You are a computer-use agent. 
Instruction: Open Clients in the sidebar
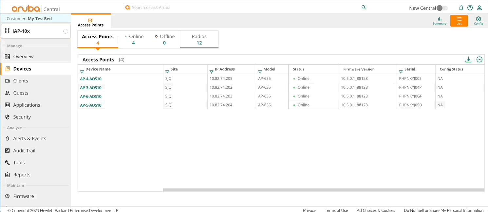click(35, 81)
